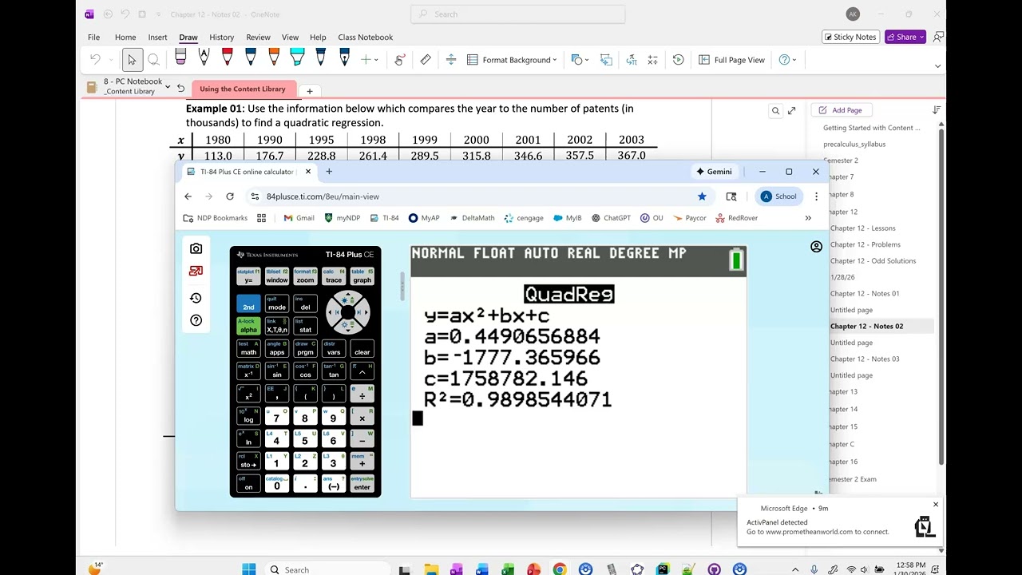Click the OneNote page search magnifier
1022x575 pixels.
pos(775,111)
